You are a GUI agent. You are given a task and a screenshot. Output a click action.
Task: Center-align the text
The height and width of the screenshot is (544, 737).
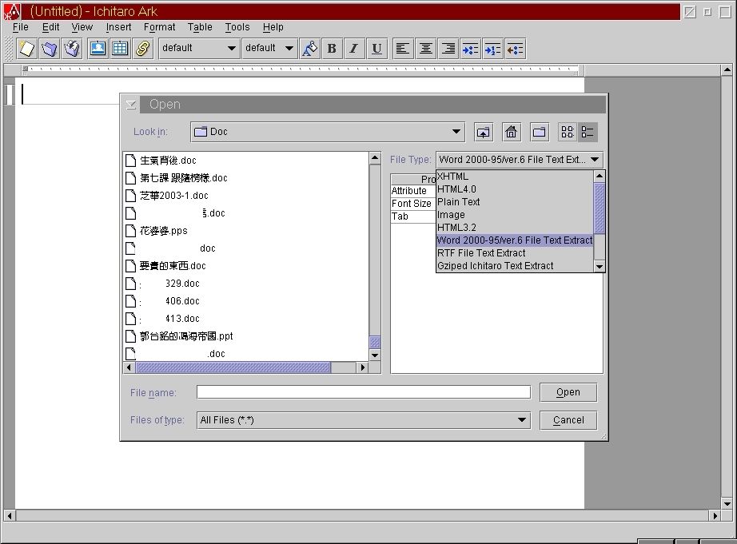pos(425,49)
